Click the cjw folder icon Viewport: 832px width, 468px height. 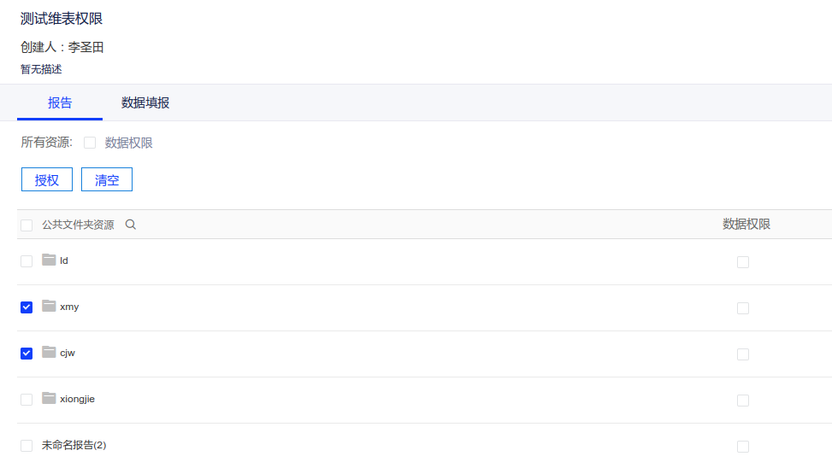[49, 352]
